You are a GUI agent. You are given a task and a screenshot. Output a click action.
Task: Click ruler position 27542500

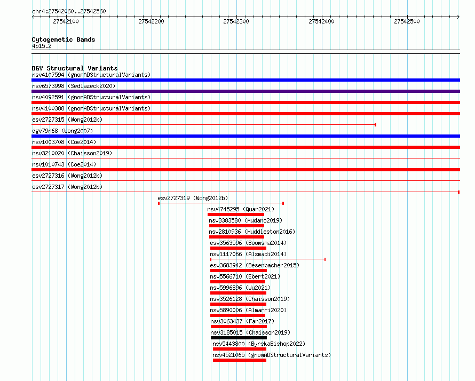pos(407,21)
